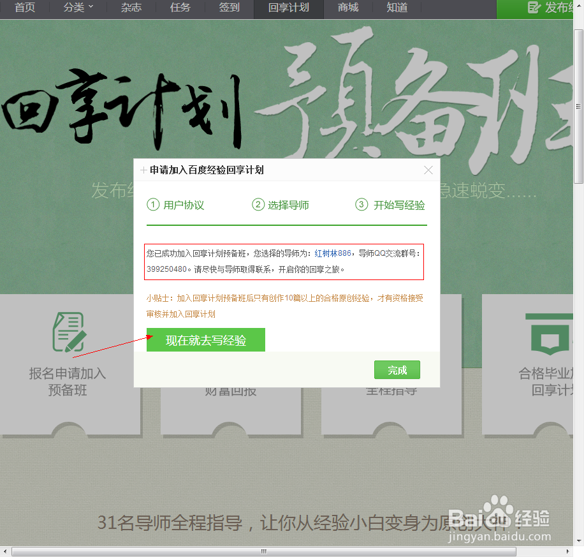Click the 报名申请加入预备班 label
Screen dimensions: 584x557
[68, 382]
